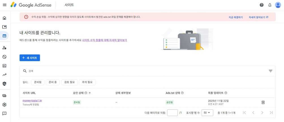Open the Help question mark icon
The height and width of the screenshot is (122, 284).
tap(262, 5)
